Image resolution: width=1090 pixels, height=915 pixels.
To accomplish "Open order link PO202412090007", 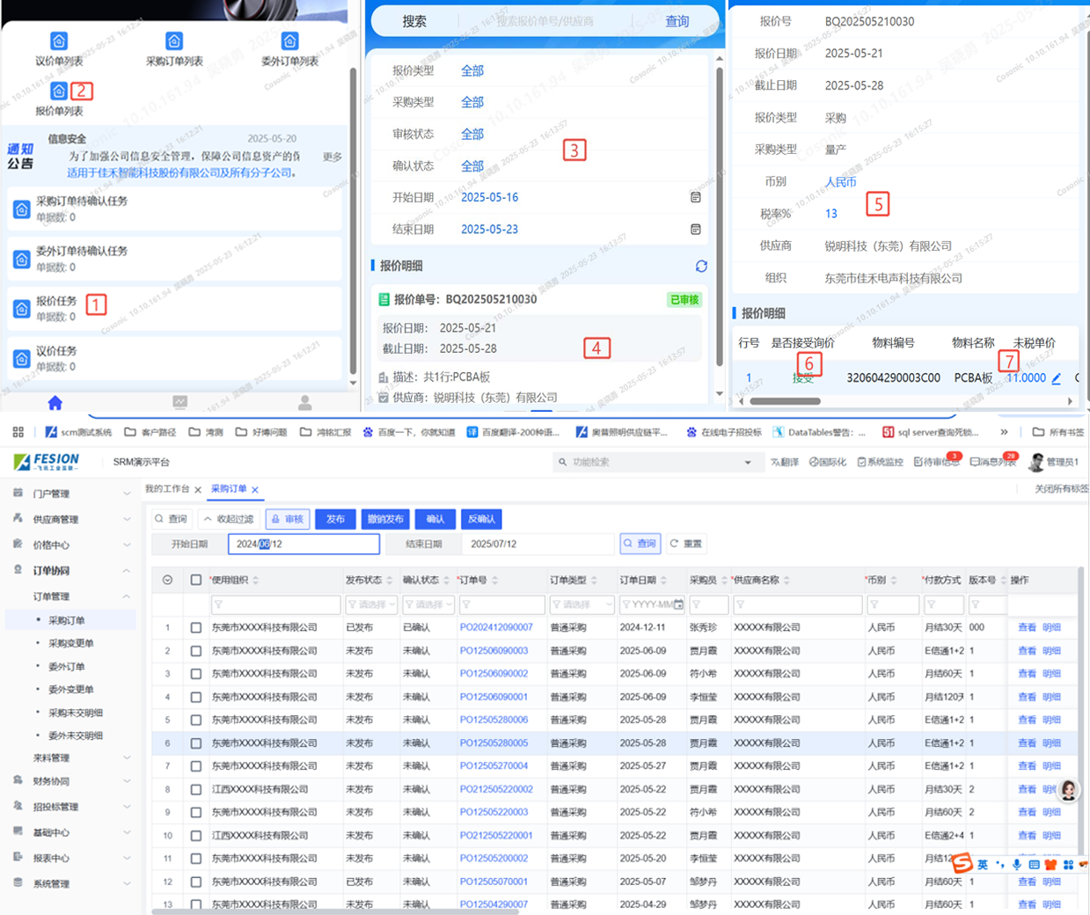I will (495, 627).
